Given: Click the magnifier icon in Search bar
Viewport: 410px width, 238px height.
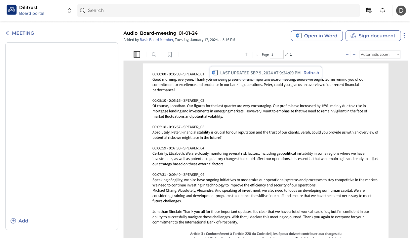Looking at the screenshot, I should pyautogui.click(x=83, y=11).
